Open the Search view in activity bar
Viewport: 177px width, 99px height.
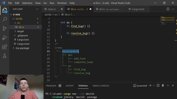click(4, 19)
